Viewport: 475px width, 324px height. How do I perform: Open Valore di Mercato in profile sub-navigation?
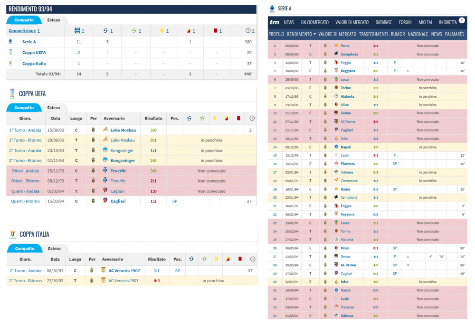337,34
